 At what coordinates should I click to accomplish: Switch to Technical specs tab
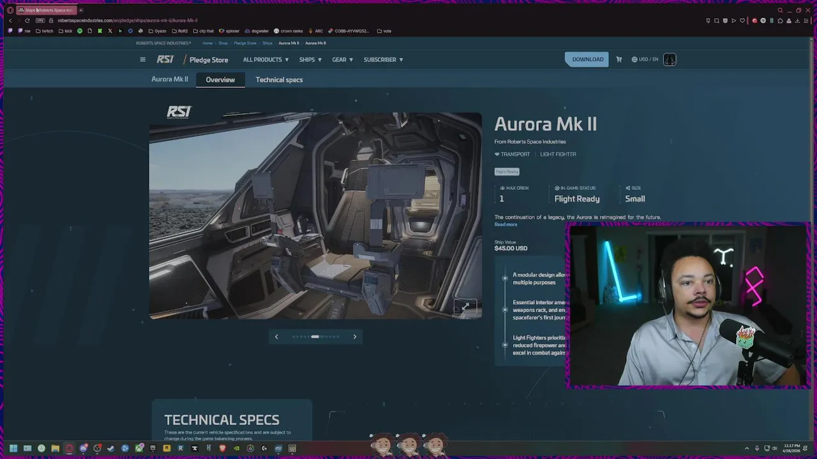coord(279,80)
